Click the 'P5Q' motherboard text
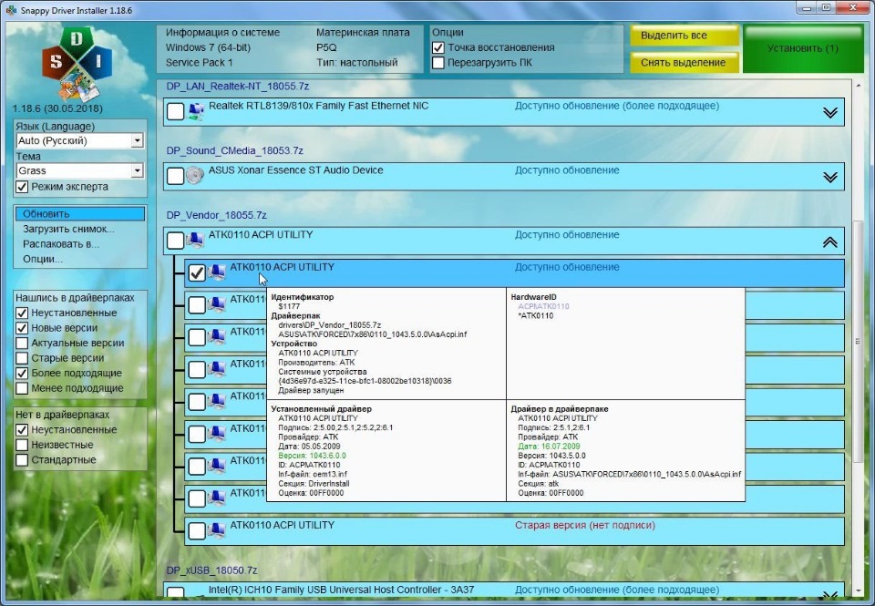Viewport: 875px width, 606px height. [326, 47]
